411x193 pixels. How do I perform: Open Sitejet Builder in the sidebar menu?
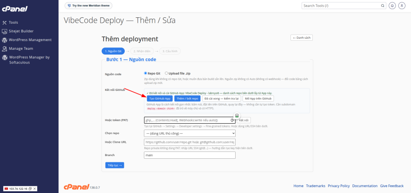pyautogui.click(x=21, y=31)
